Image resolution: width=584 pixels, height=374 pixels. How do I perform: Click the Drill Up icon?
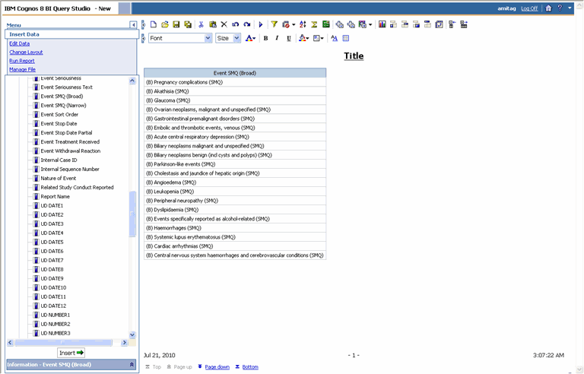tap(351, 24)
